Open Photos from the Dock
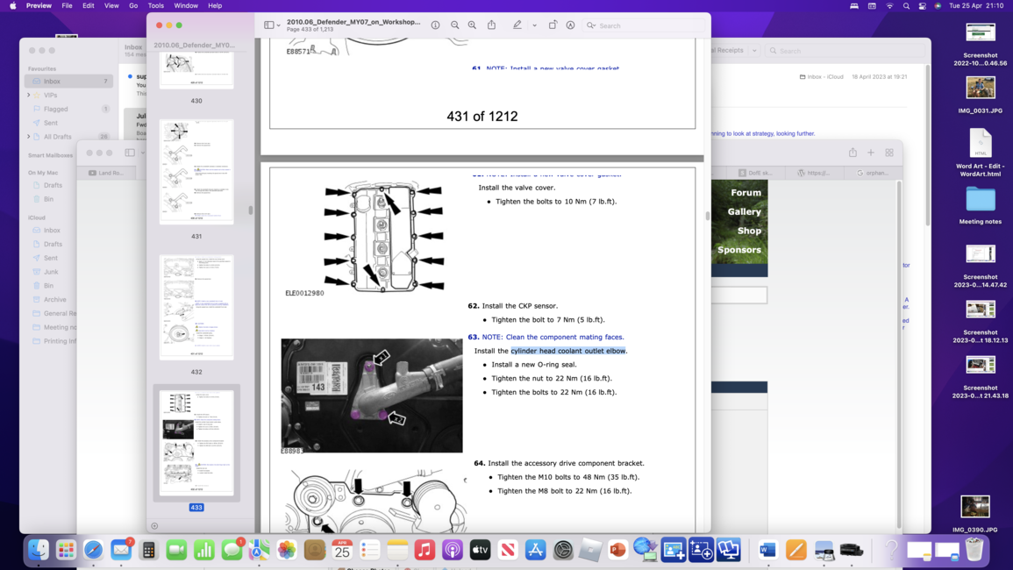 [287, 550]
